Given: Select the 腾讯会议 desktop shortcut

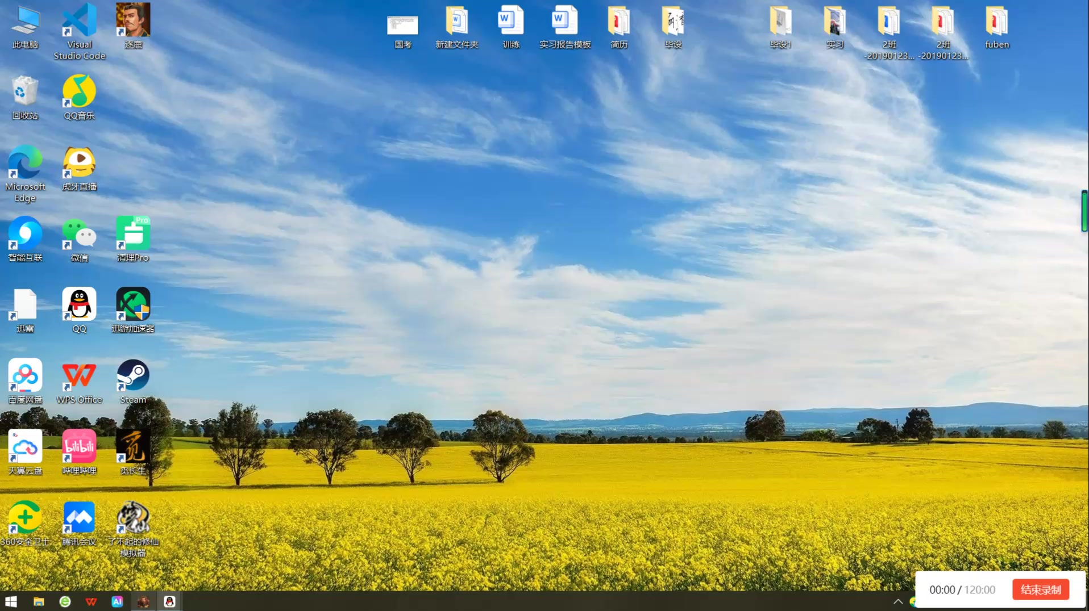Looking at the screenshot, I should (79, 518).
